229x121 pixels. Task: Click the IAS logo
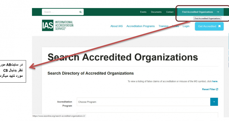point(48,25)
